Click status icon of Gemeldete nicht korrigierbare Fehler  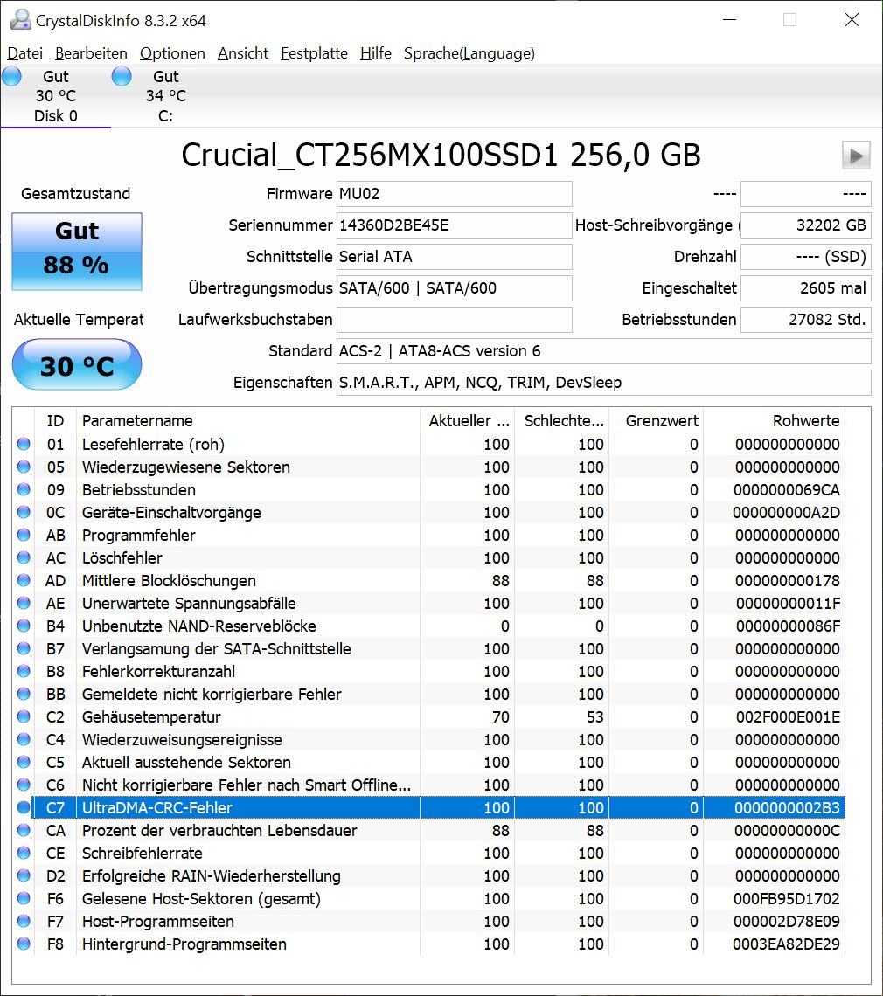(24, 694)
